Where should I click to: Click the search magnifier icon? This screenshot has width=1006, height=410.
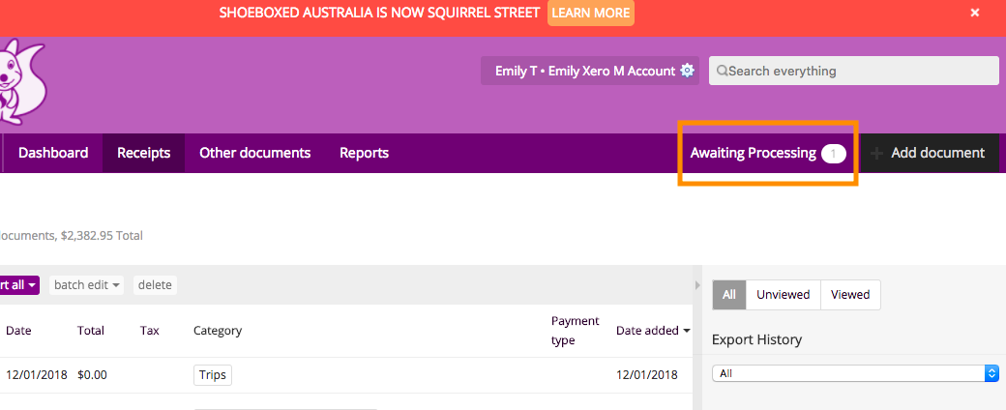722,71
